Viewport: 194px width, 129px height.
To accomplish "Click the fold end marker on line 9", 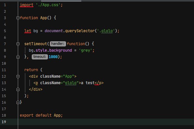I will 18,57.
